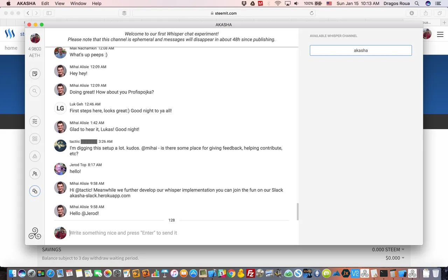Click the three-circle cluster icon in AKASHA sidebar
The width and height of the screenshot is (448, 280).
(35, 156)
